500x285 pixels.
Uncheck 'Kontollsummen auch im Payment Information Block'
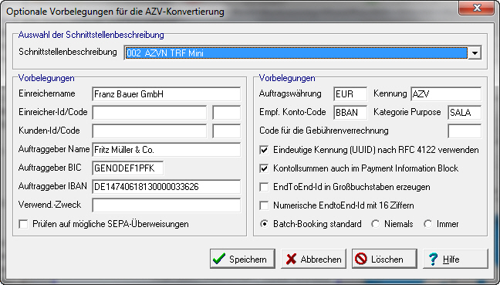[x=264, y=168]
